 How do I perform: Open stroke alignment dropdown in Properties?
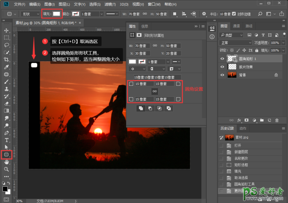pyautogui.click(x=137, y=69)
